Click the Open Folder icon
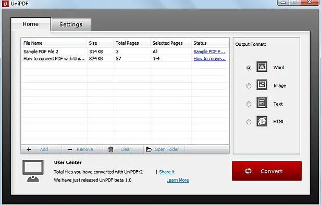 [149, 150]
